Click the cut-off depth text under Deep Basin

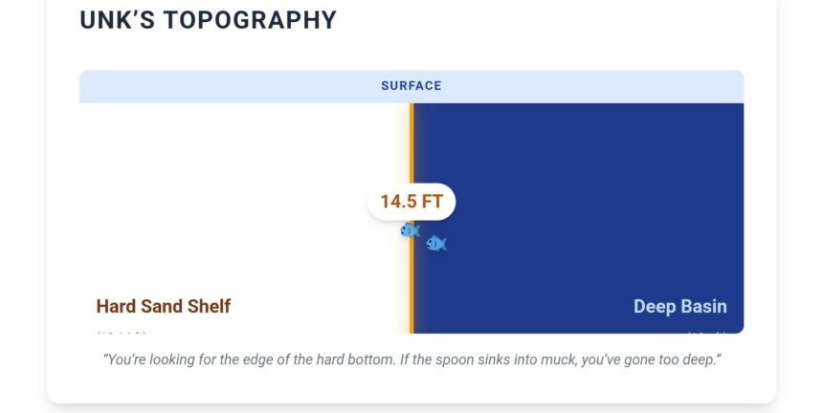706,332
